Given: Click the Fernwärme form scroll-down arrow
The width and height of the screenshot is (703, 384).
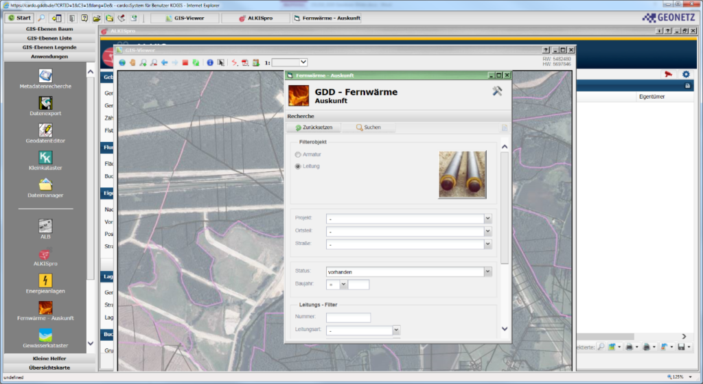Looking at the screenshot, I should click(505, 329).
